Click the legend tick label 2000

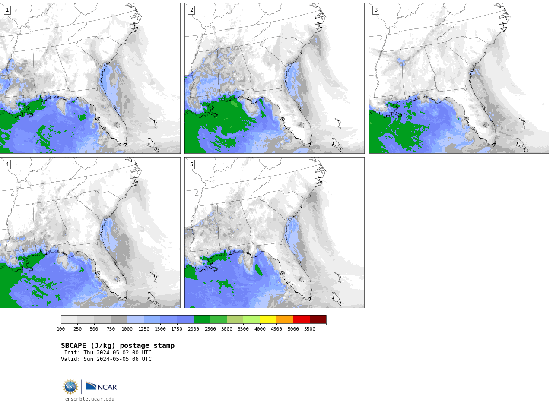point(194,329)
